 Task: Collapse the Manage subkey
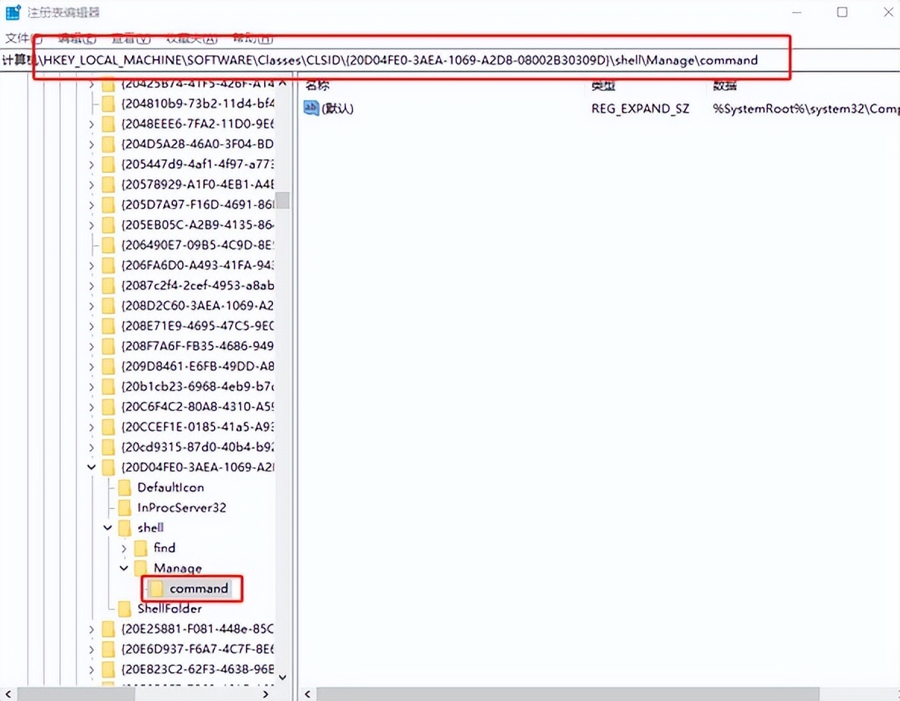coord(124,568)
